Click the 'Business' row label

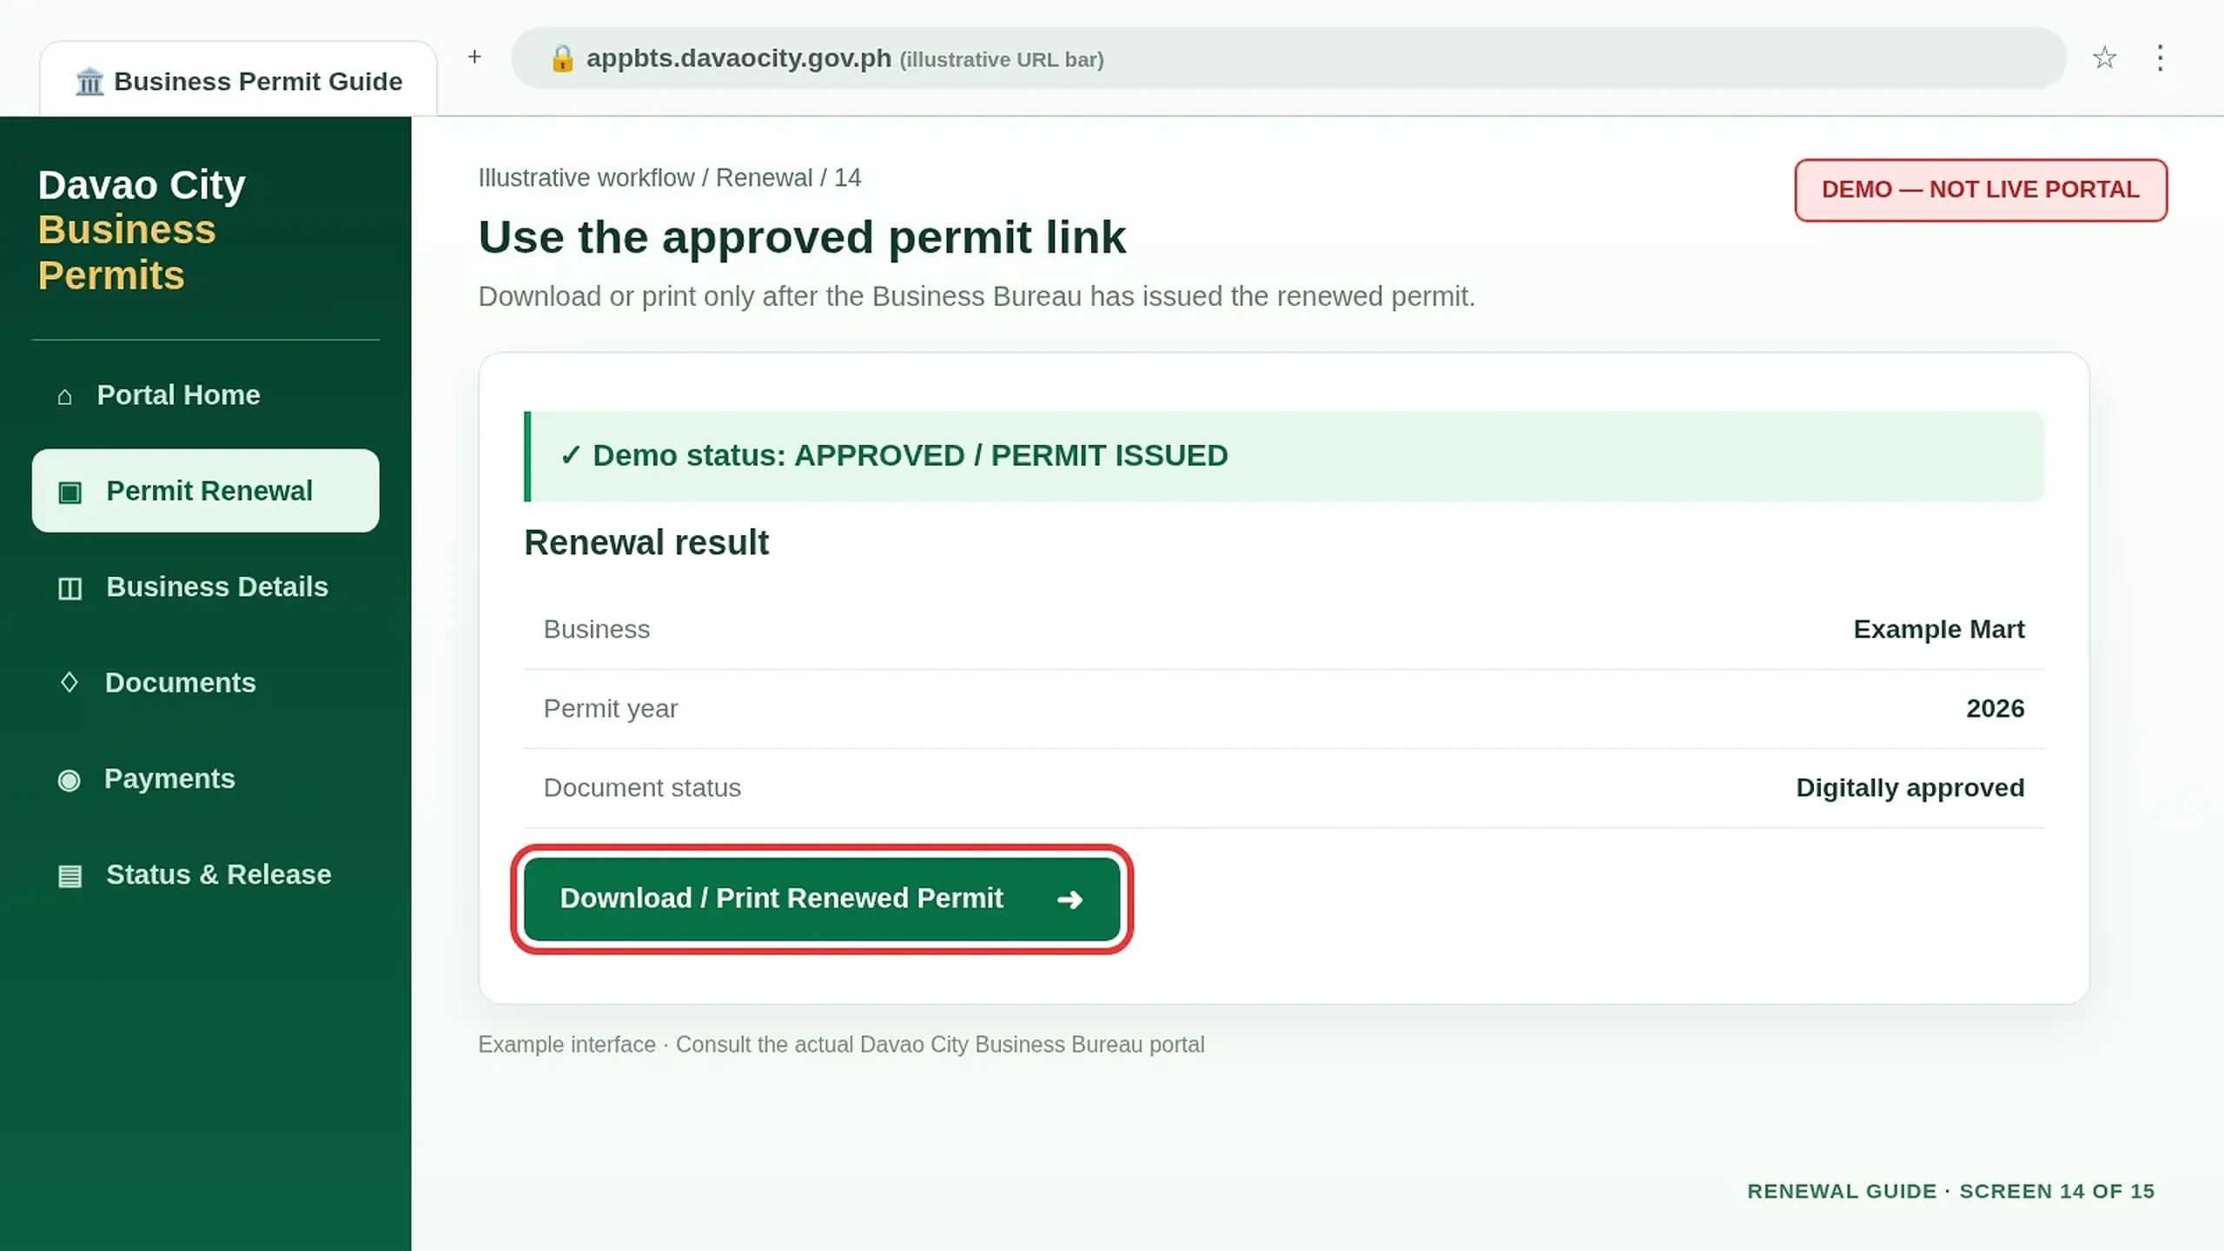(597, 630)
